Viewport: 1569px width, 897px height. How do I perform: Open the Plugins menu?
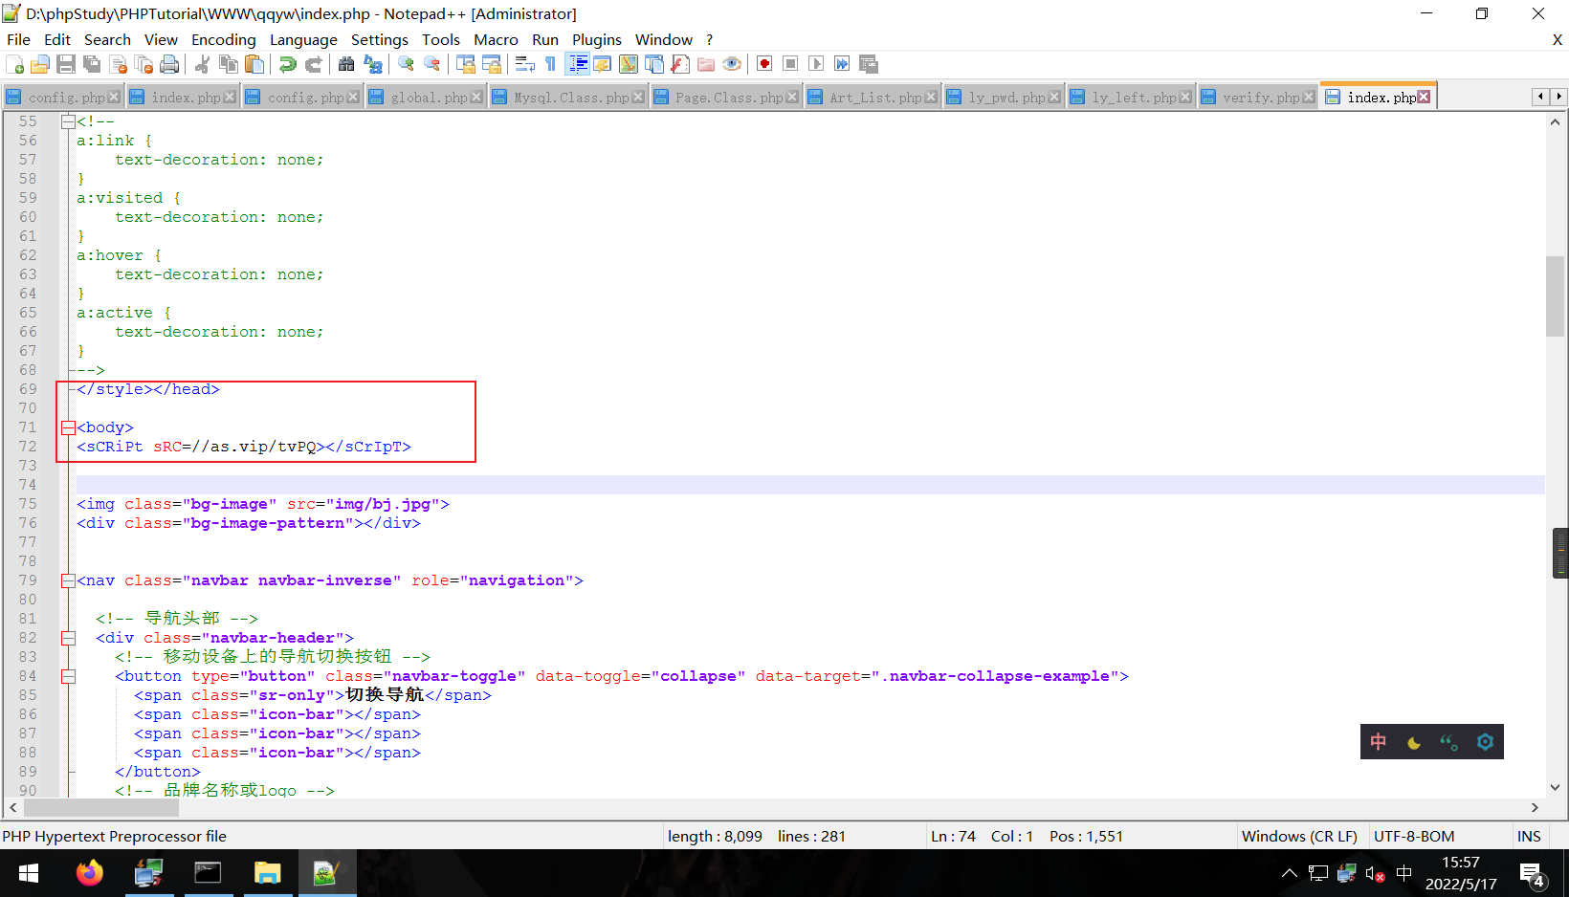coord(597,39)
